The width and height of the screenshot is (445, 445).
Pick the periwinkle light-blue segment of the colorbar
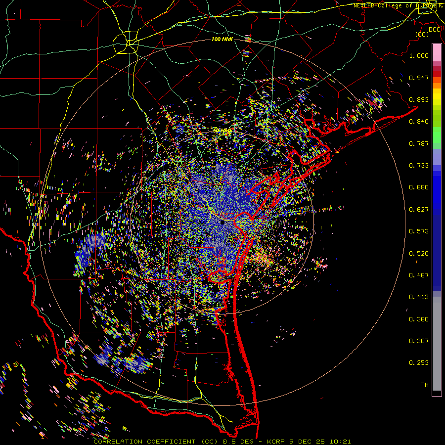tap(437, 157)
